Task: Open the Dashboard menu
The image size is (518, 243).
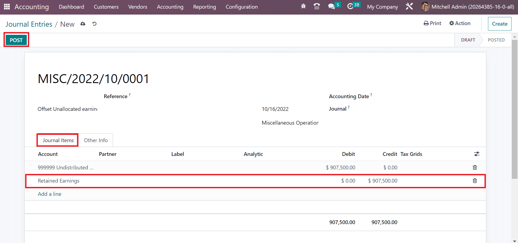Action: tap(71, 7)
